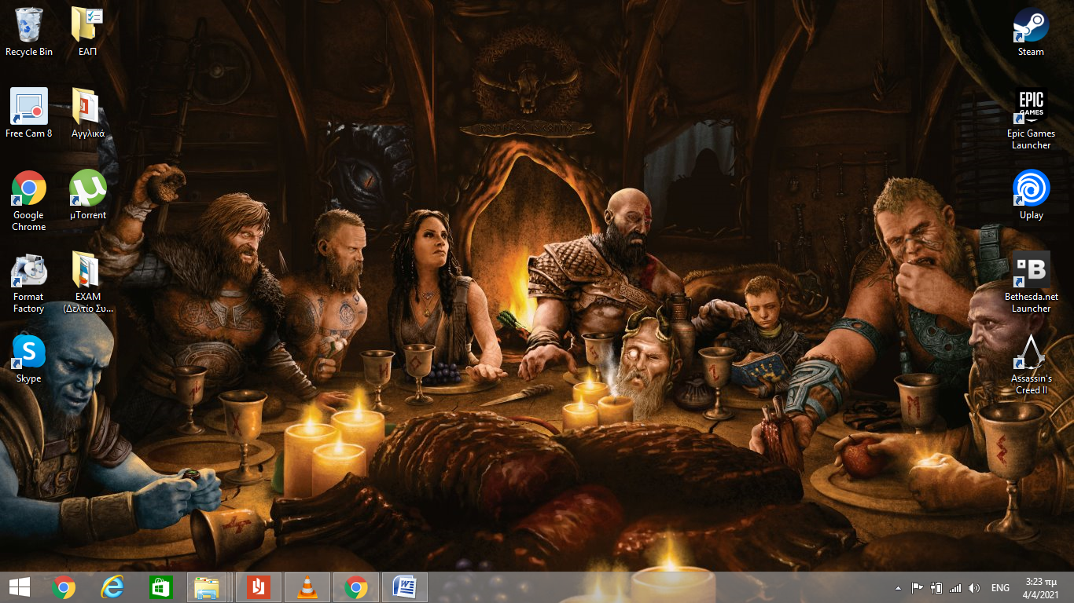Select the Recycle Bin desktop icon
Viewport: 1074px width, 603px height.
29,32
